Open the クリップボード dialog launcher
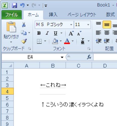The width and height of the screenshot is (117, 126). [30, 49]
